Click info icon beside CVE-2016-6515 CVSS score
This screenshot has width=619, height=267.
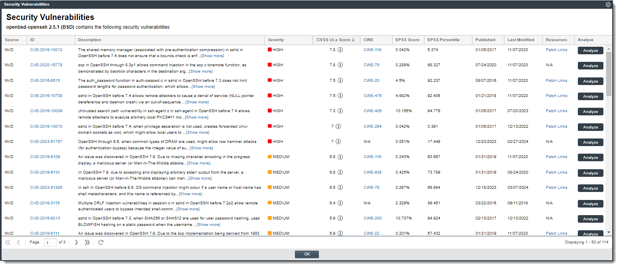(340, 81)
